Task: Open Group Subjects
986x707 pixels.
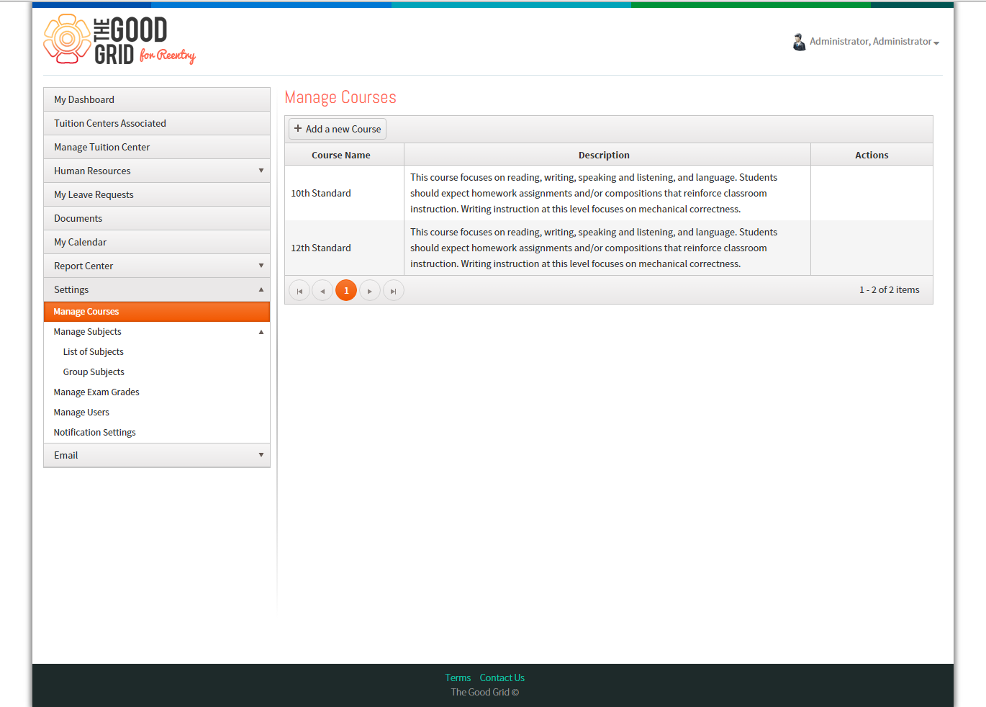Action: [x=157, y=372]
